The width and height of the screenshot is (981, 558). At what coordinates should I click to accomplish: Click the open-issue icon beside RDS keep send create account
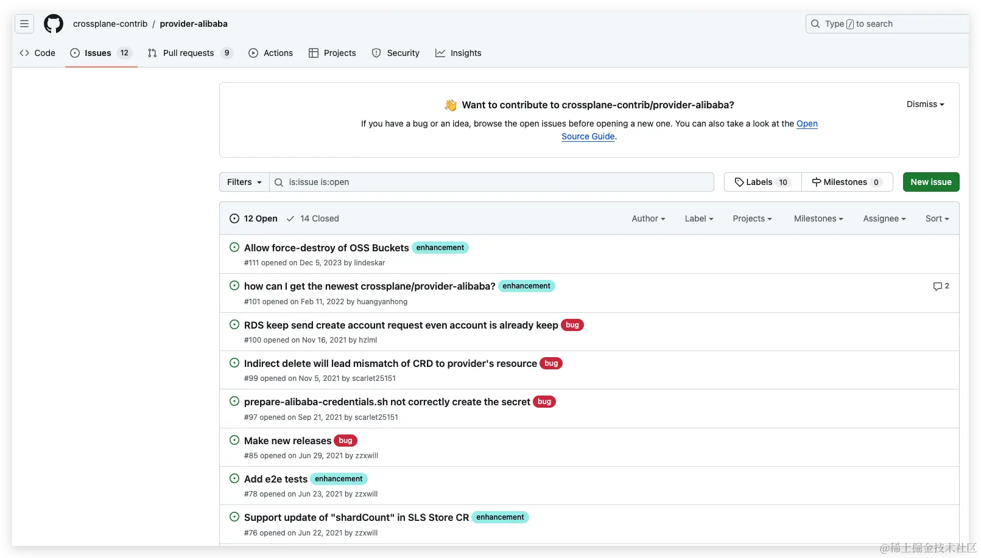pos(234,324)
